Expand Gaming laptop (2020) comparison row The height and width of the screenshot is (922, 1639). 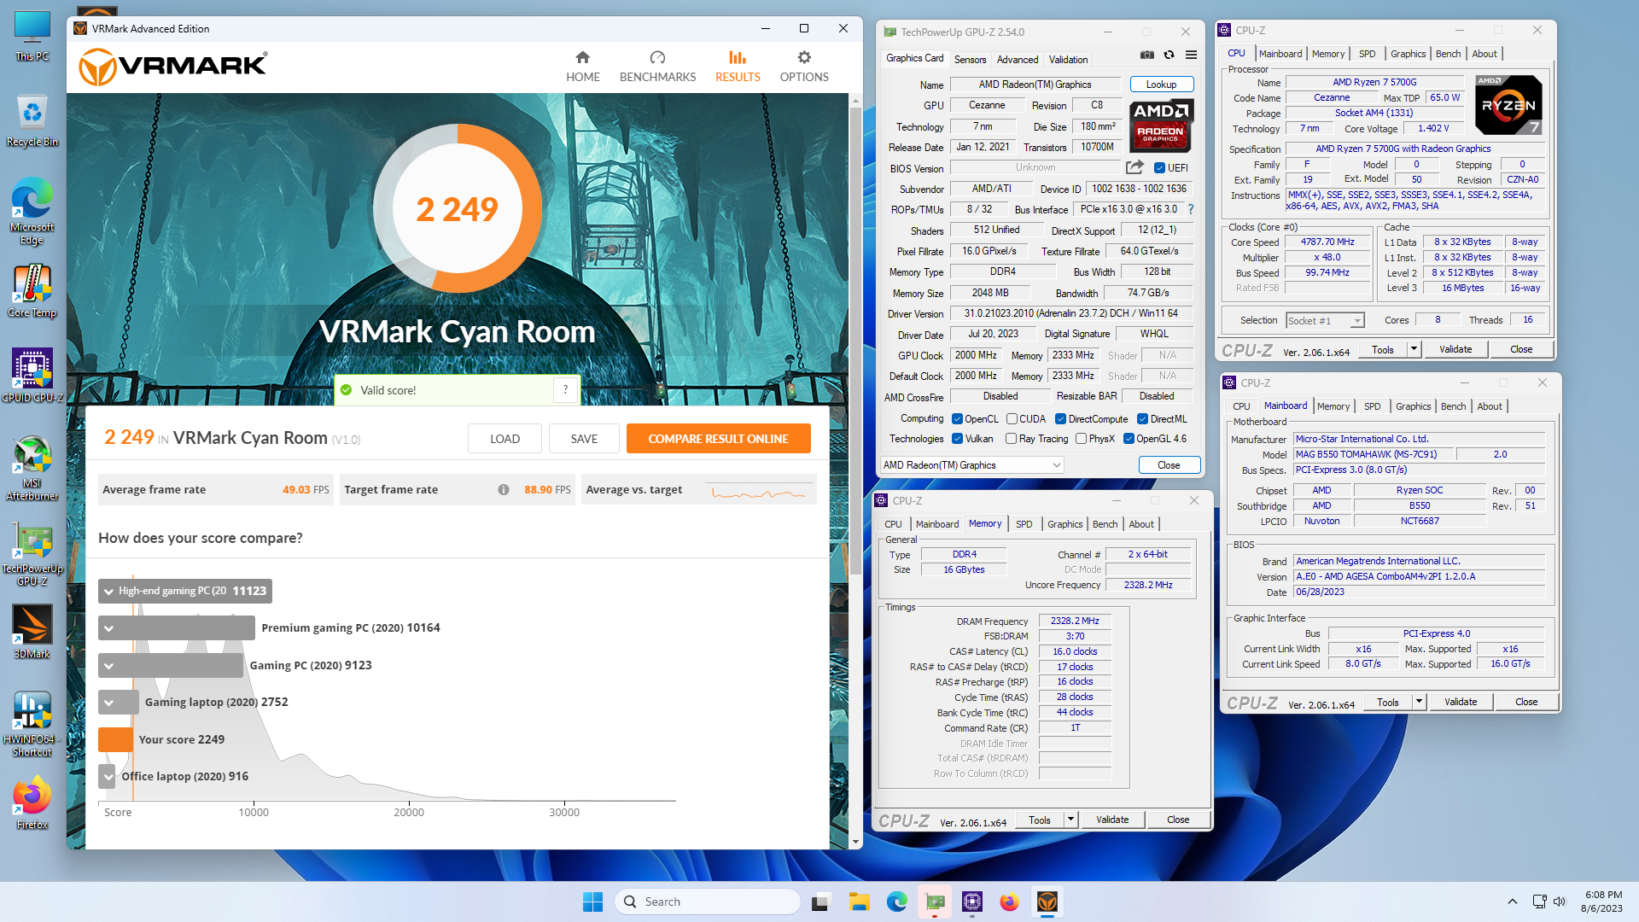tap(108, 703)
